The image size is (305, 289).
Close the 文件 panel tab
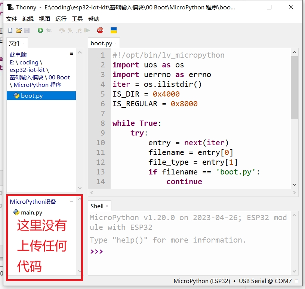point(24,43)
